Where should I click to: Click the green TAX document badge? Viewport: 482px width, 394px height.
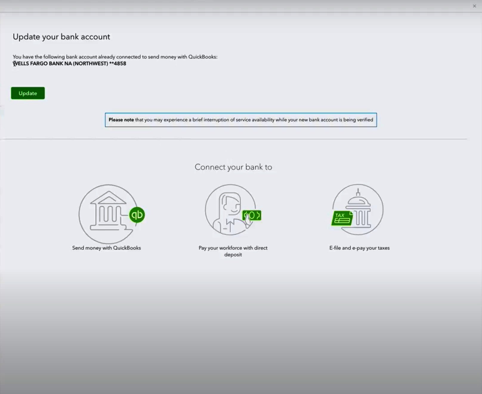point(342,218)
